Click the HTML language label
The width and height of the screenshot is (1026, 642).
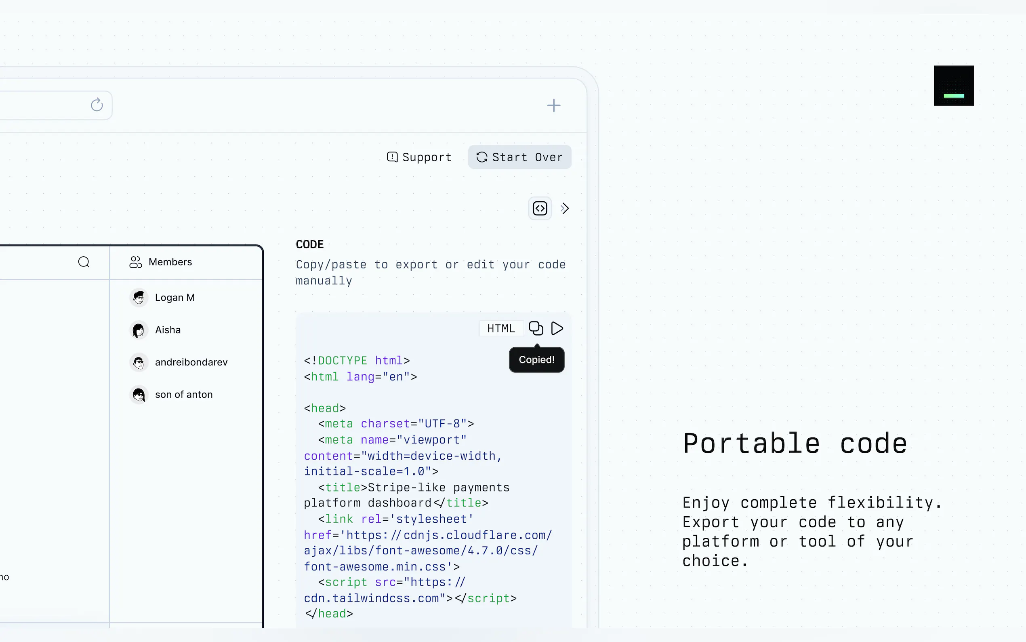click(501, 328)
